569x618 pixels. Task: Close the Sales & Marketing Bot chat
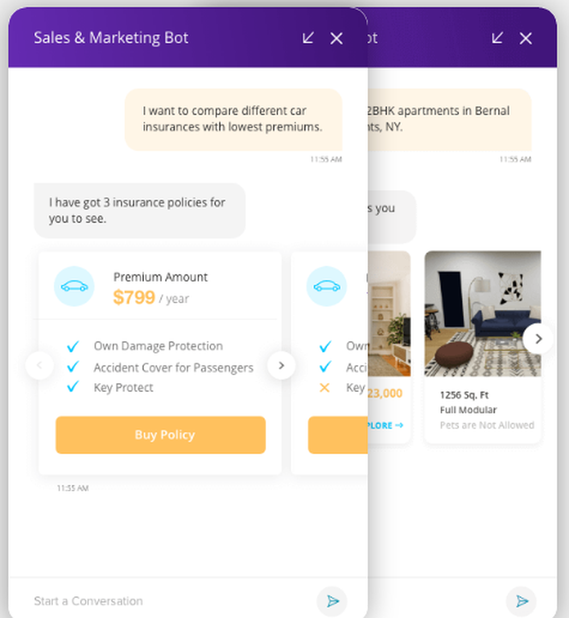coord(337,38)
